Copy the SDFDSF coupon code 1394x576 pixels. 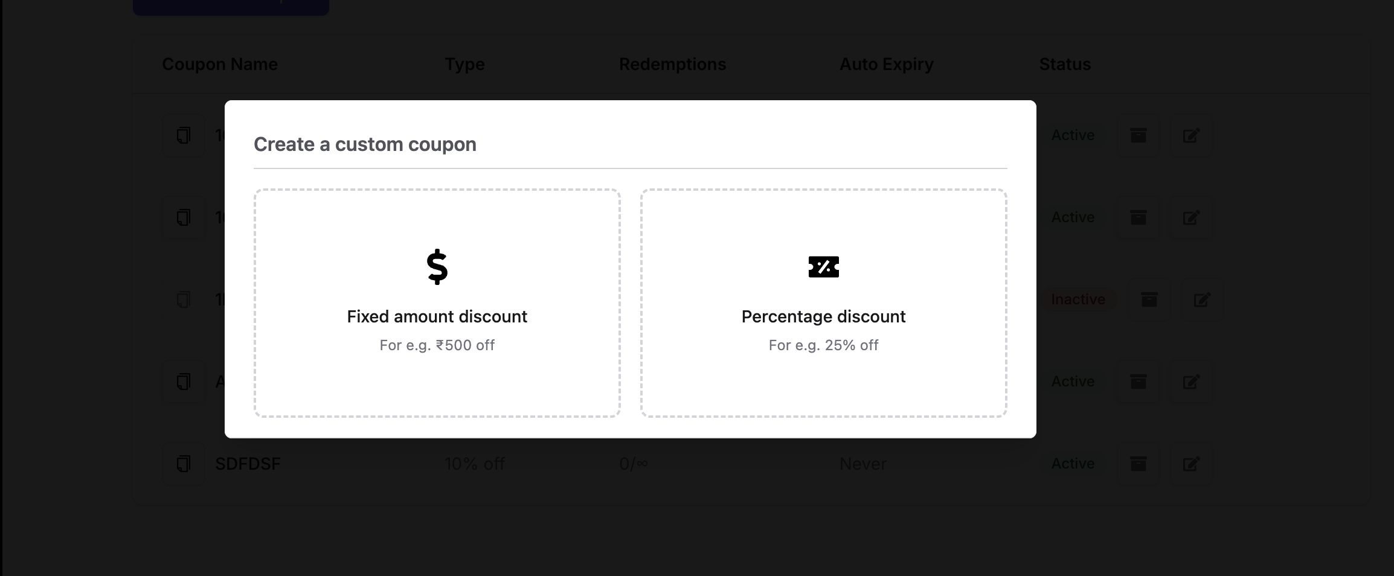pos(183,464)
